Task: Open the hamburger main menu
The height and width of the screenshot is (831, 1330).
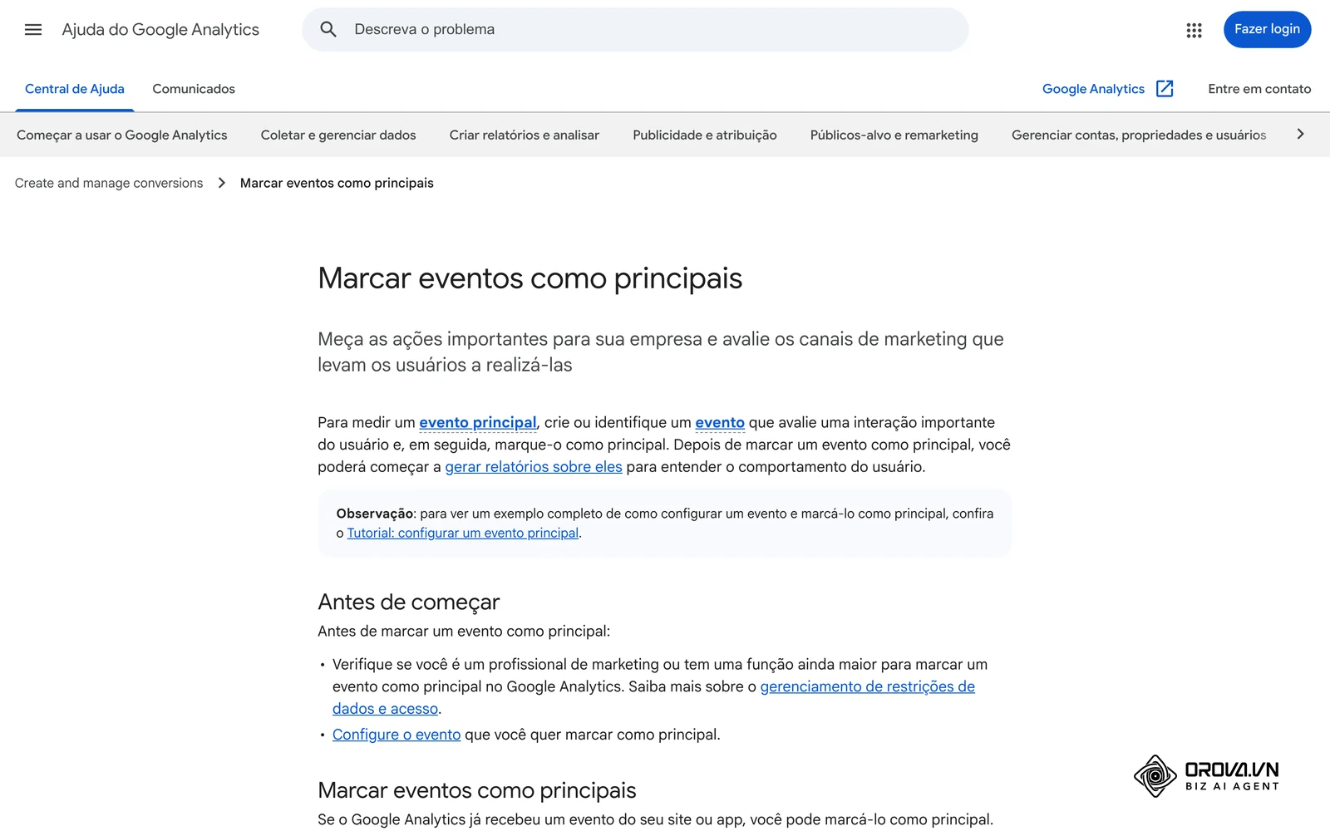Action: 33,30
